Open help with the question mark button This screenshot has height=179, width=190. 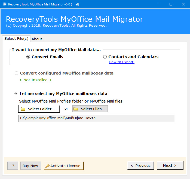[x=13, y=166]
